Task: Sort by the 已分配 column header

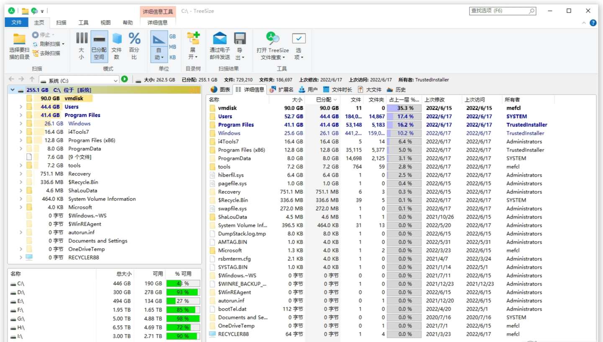Action: (323, 100)
